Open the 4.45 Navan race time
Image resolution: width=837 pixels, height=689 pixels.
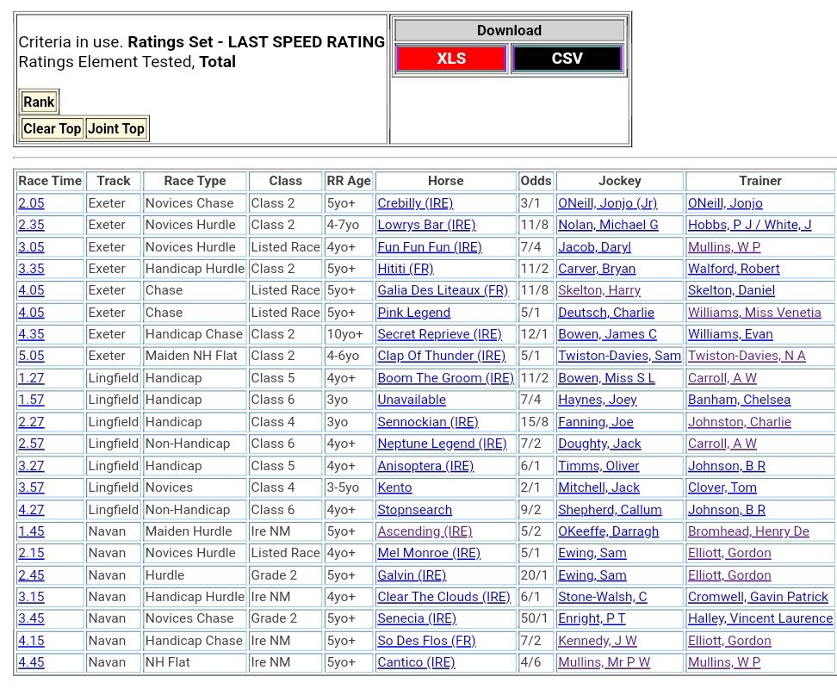(x=31, y=662)
